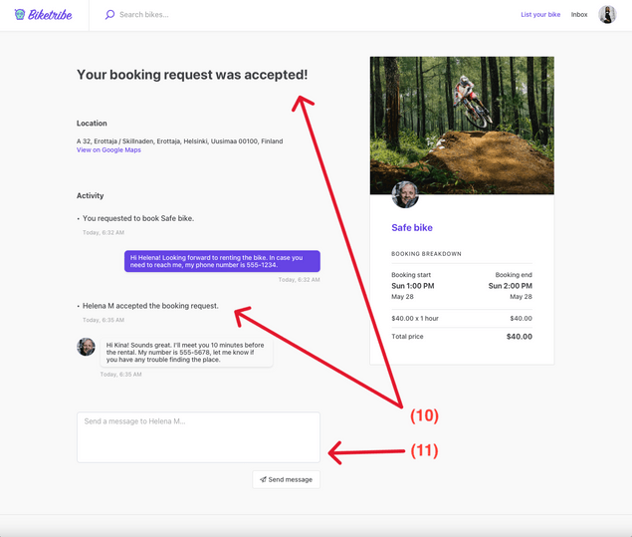This screenshot has height=537, width=632.
Task: Click the Biketribe logo
Action: click(x=43, y=15)
